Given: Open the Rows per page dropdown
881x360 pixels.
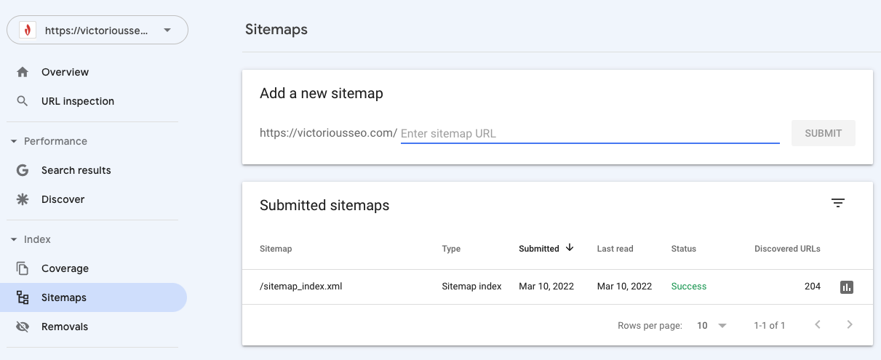Looking at the screenshot, I should [712, 326].
